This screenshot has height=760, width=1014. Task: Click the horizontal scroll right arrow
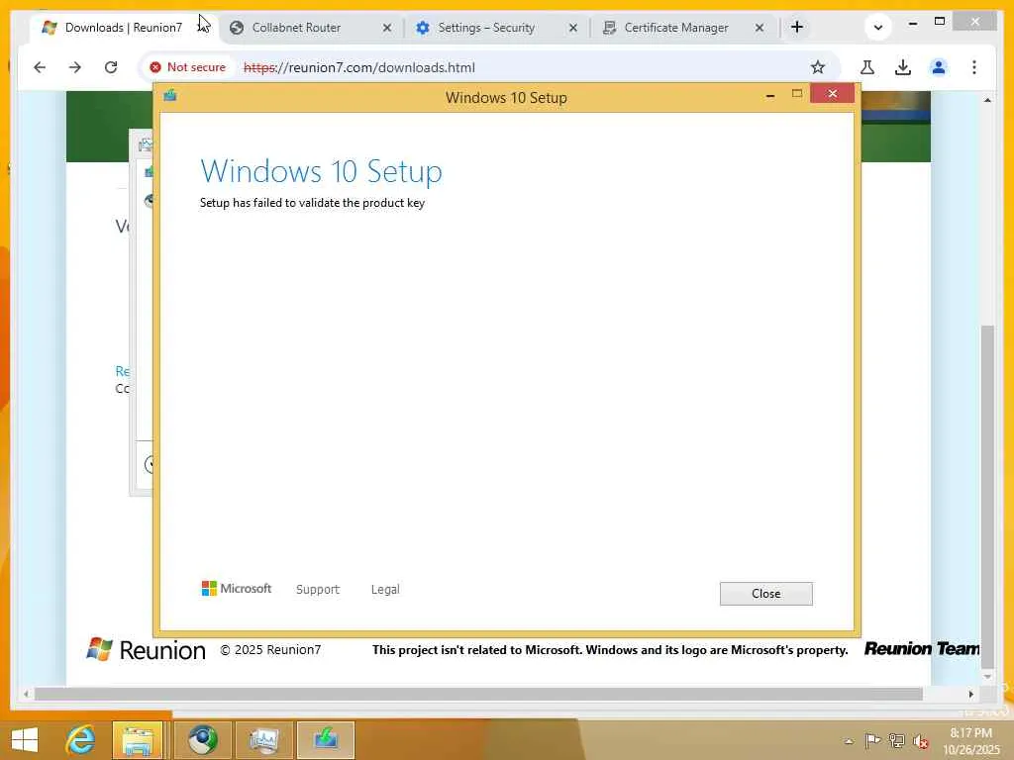click(x=971, y=694)
